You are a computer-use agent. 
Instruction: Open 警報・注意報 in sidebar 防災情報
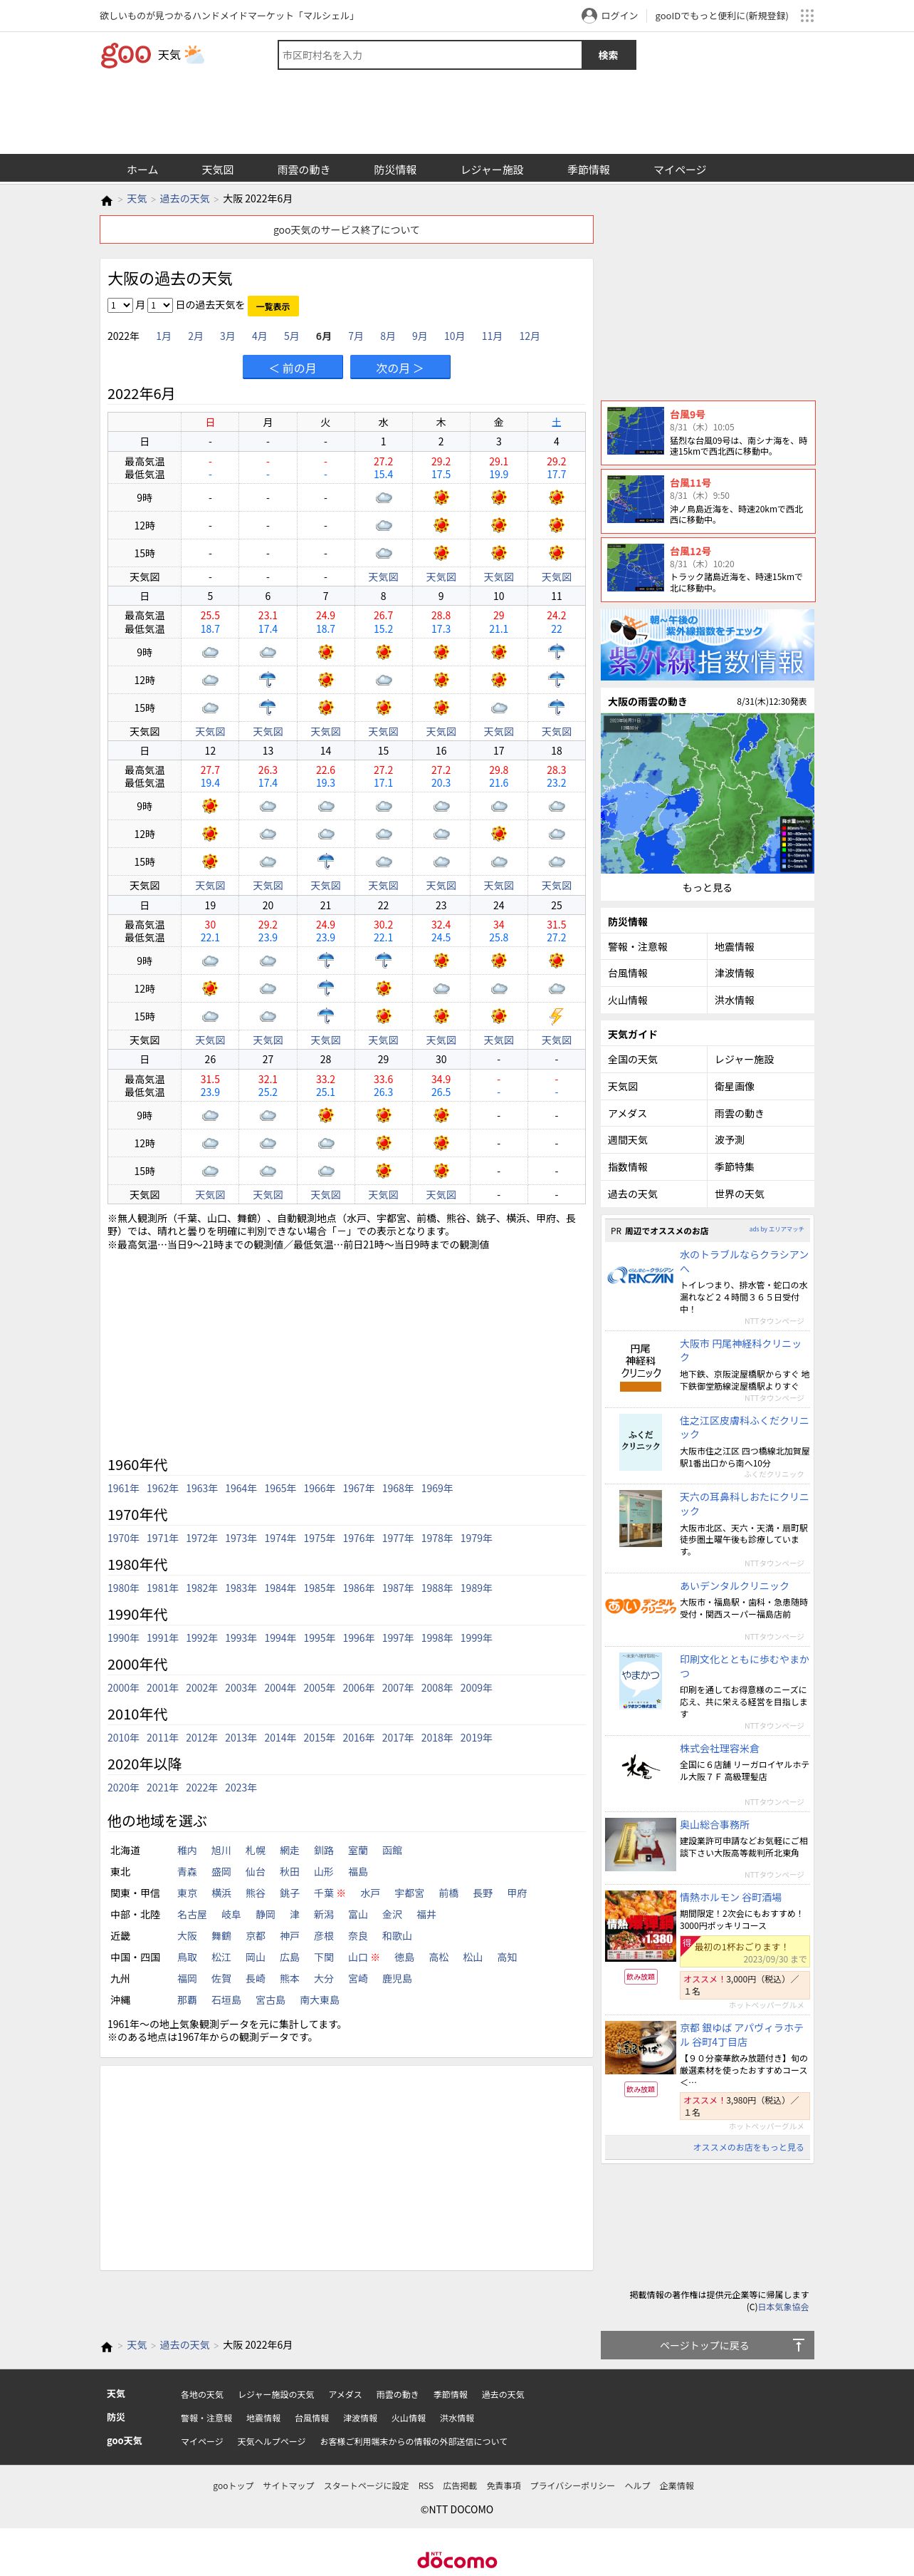pyautogui.click(x=637, y=947)
